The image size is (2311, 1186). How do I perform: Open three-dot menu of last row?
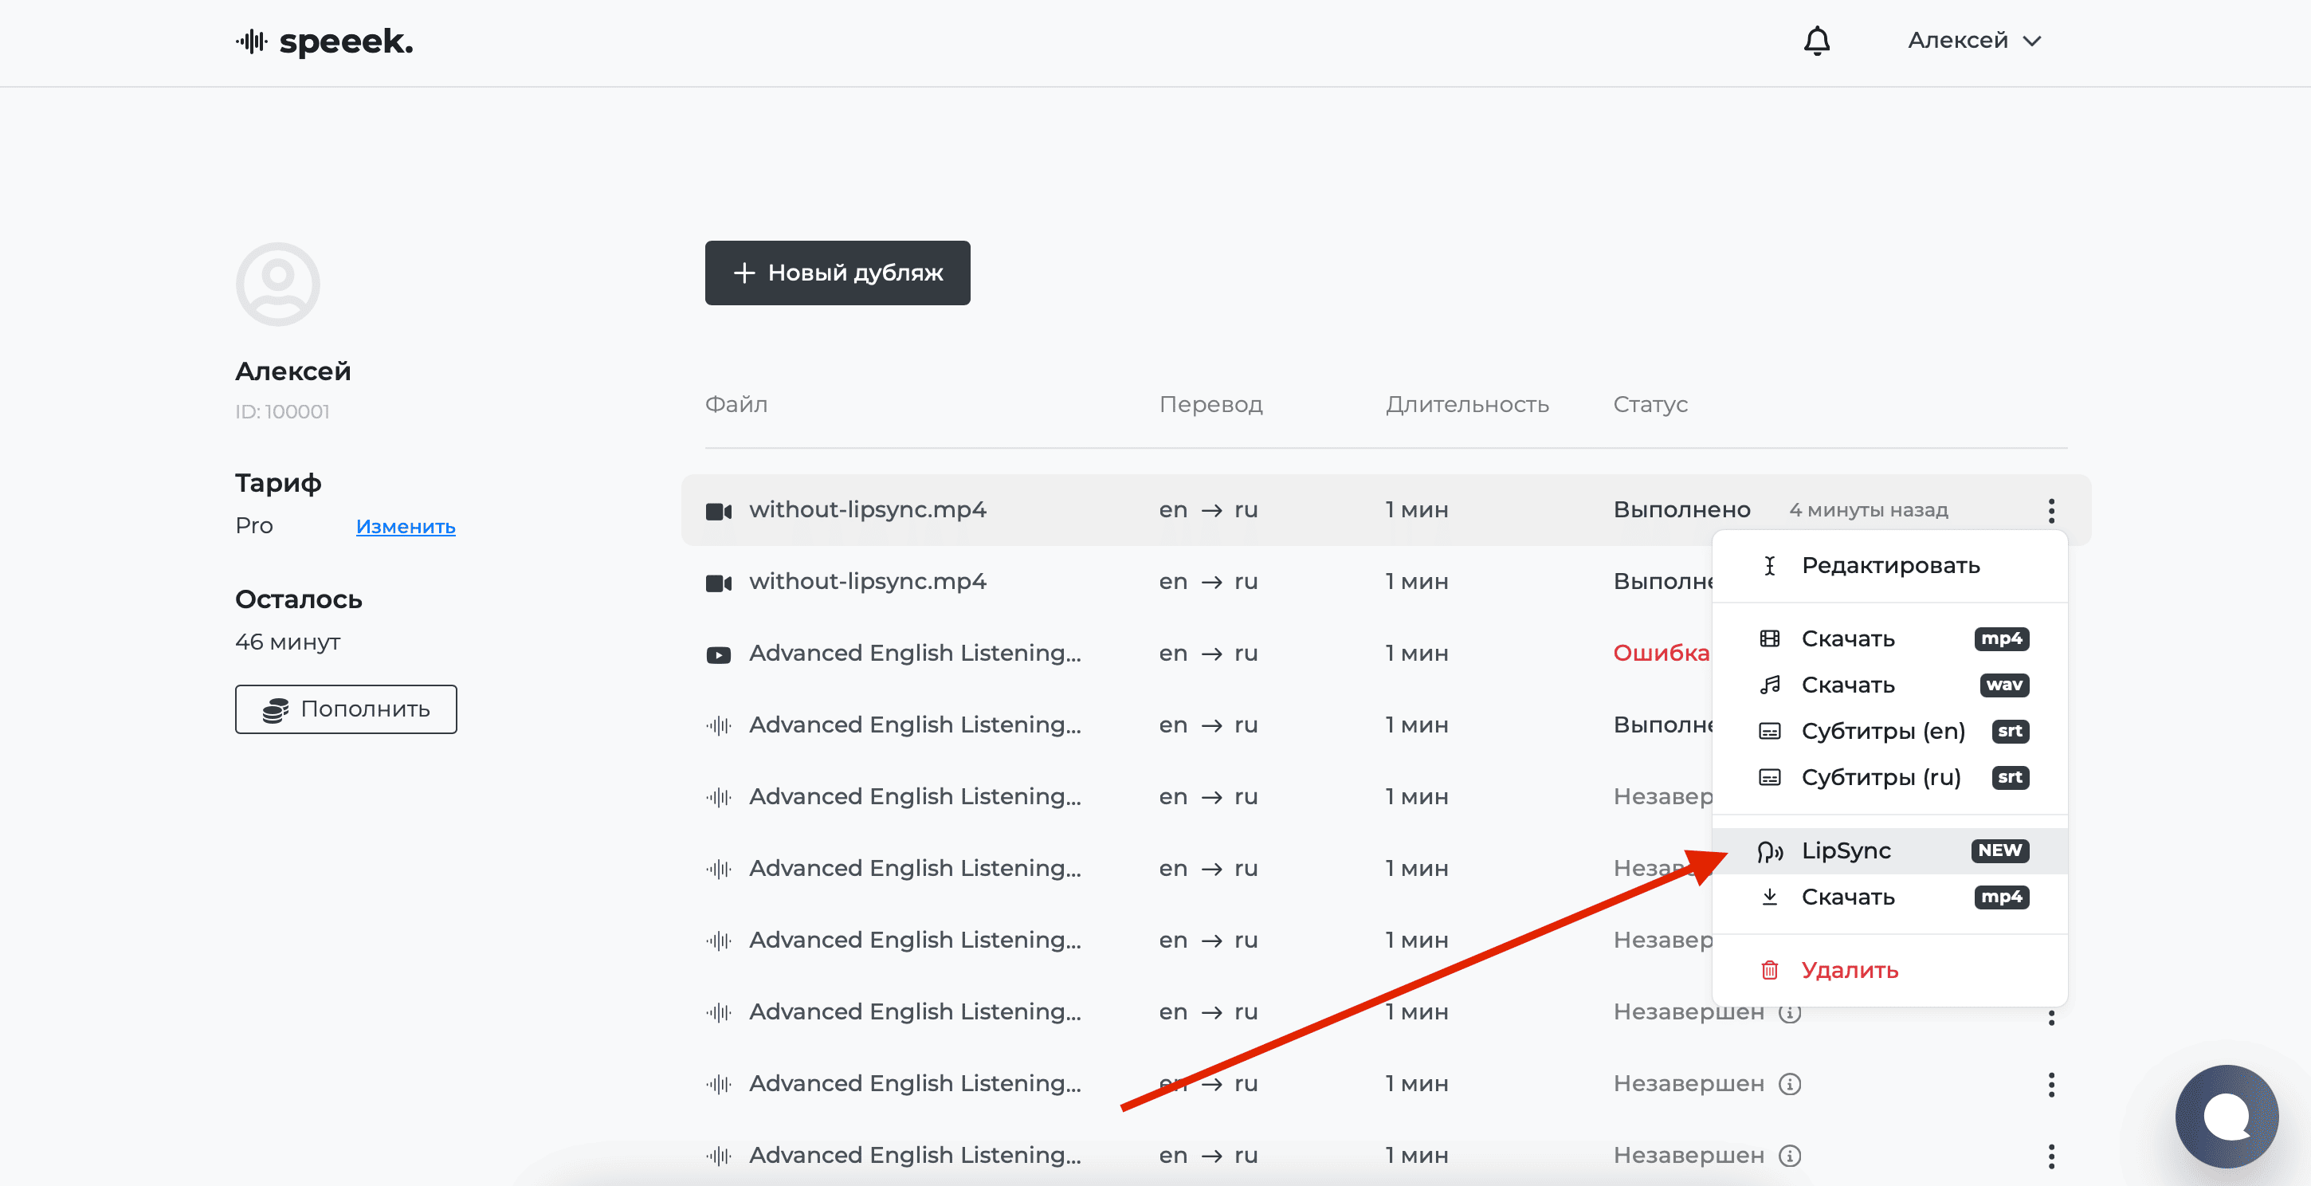pos(2051,1156)
